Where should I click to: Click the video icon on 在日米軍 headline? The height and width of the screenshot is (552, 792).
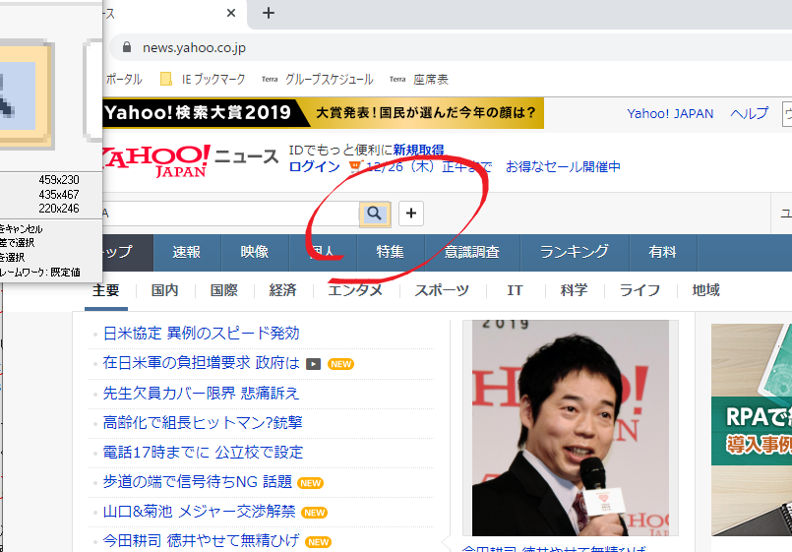(314, 364)
